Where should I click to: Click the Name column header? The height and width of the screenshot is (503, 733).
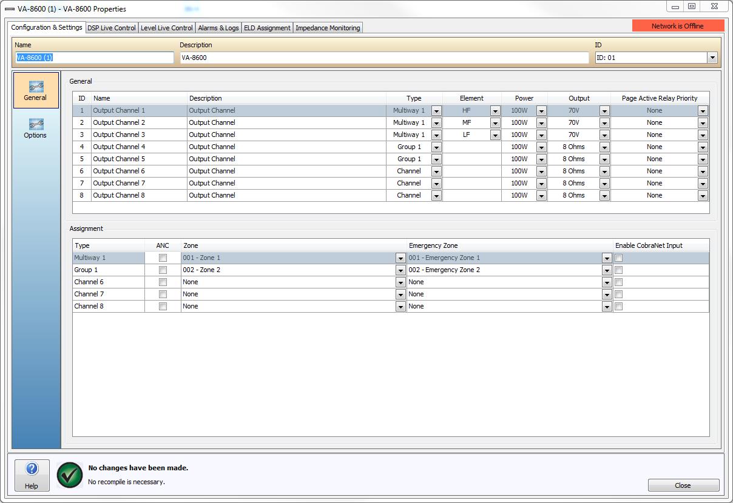(x=139, y=98)
